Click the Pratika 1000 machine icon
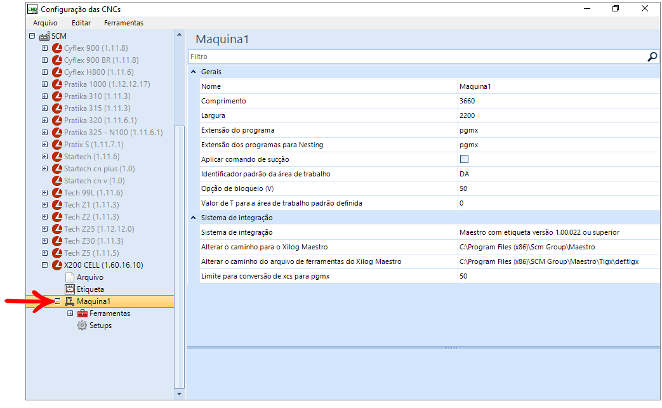The height and width of the screenshot is (408, 662). pyautogui.click(x=57, y=84)
